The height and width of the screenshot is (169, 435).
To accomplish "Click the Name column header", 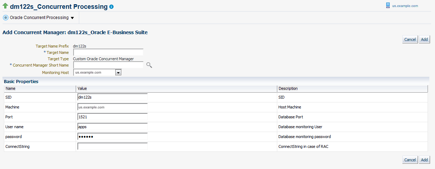I will tap(40, 89).
